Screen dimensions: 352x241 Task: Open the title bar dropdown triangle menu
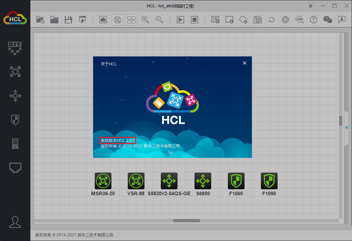(311, 6)
